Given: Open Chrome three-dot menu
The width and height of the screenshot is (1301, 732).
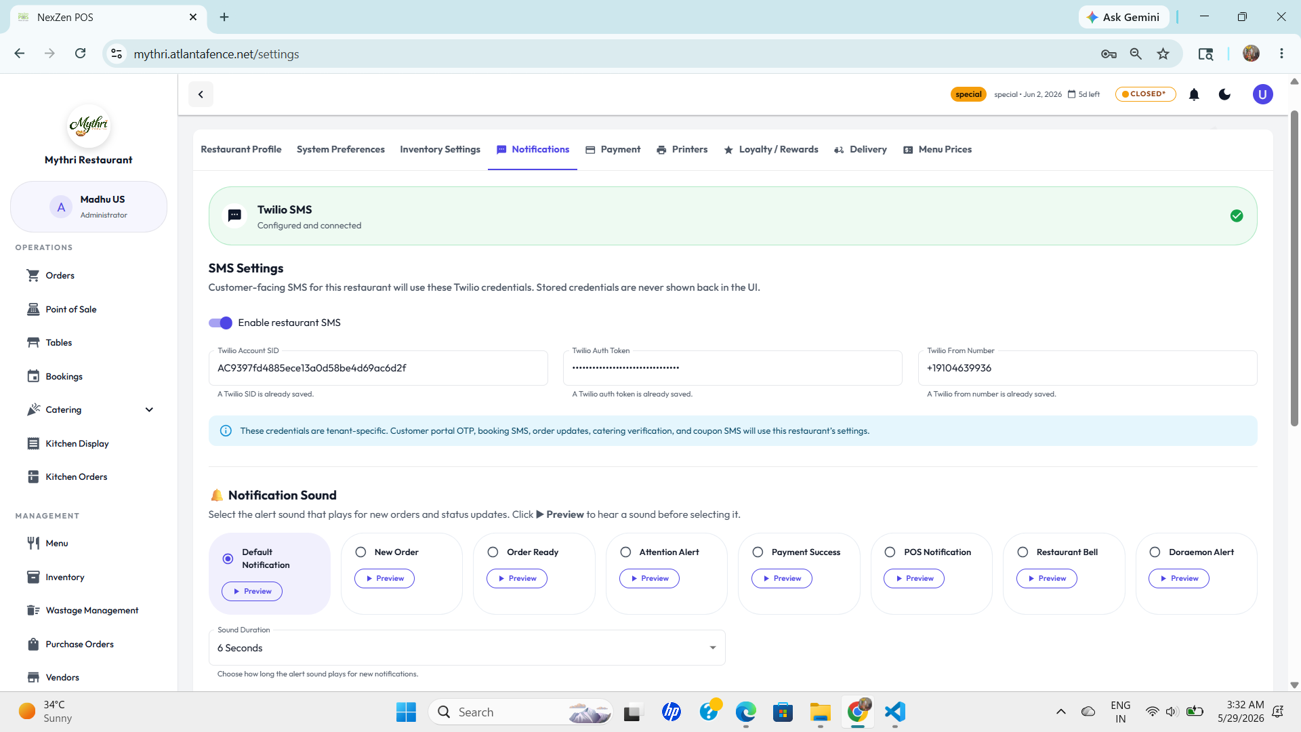Looking at the screenshot, I should pos(1281,54).
